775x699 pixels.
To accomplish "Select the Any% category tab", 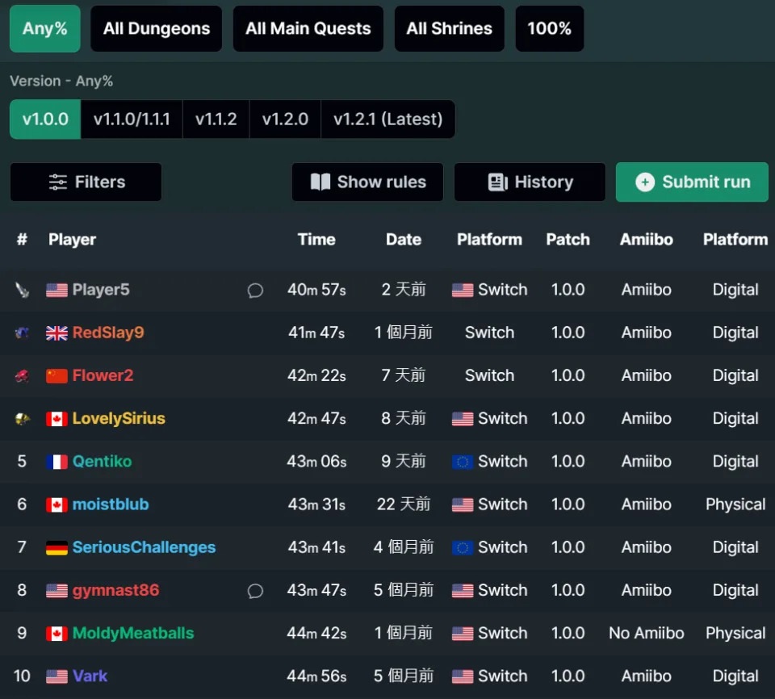I will 45,29.
